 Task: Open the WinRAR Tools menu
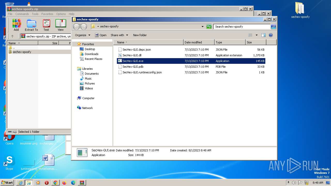35,14
